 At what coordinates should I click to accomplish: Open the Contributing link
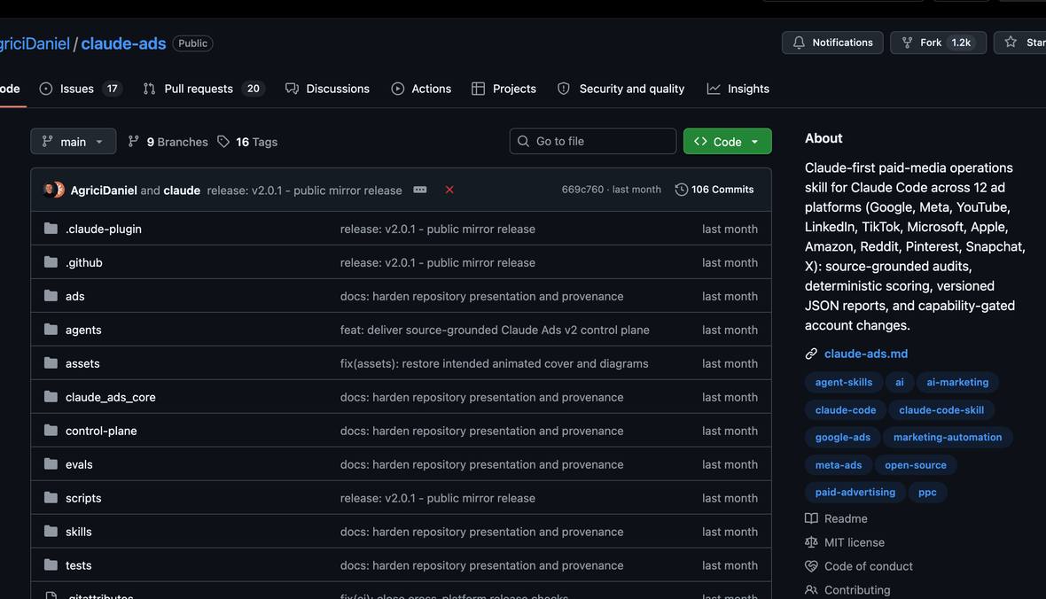(x=856, y=589)
